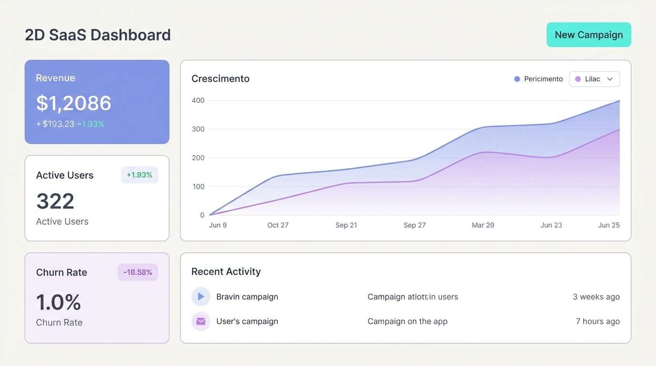The width and height of the screenshot is (656, 366).
Task: Click the +1.33% revenue growth indicator
Action: coord(92,123)
